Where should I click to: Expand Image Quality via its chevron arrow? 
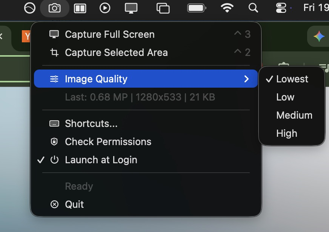pyautogui.click(x=246, y=79)
